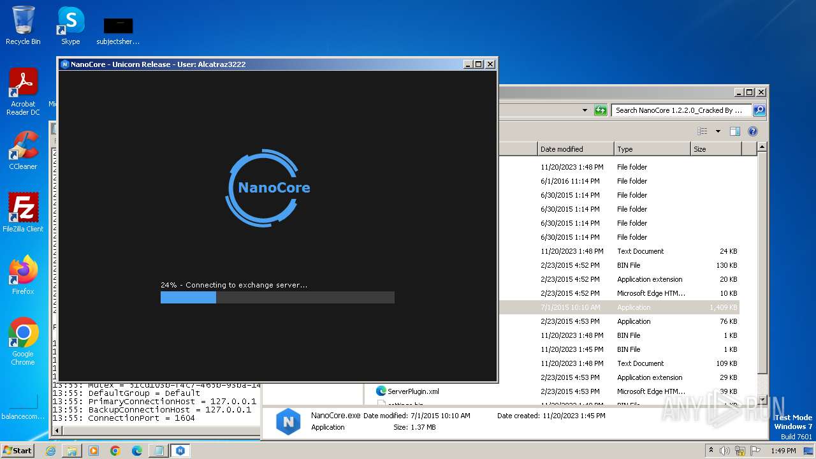Launch FileZilla Client from desktop
This screenshot has height=459, width=816.
23,213
